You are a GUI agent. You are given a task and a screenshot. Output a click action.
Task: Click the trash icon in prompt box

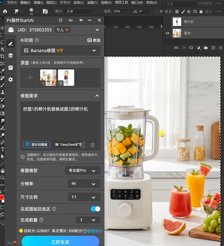pyautogui.click(x=92, y=145)
